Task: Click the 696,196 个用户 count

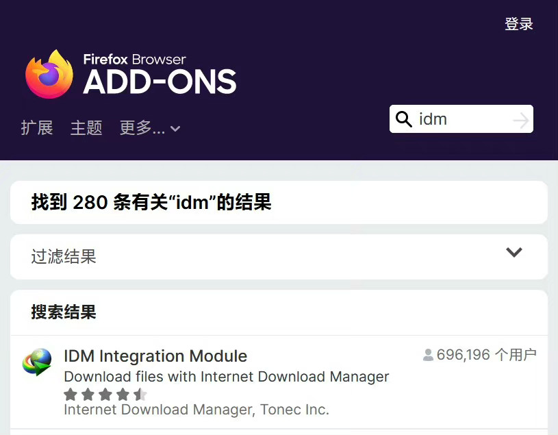Action: [486, 355]
